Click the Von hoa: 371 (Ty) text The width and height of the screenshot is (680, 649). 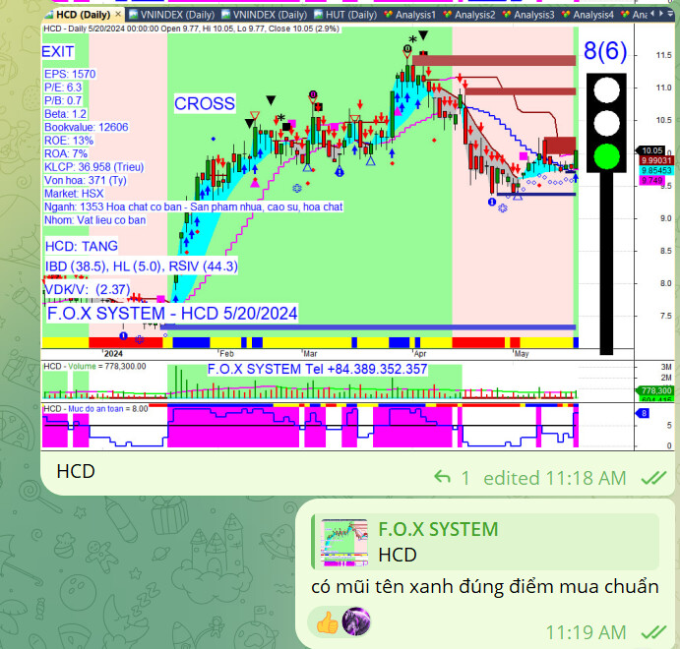tap(86, 180)
